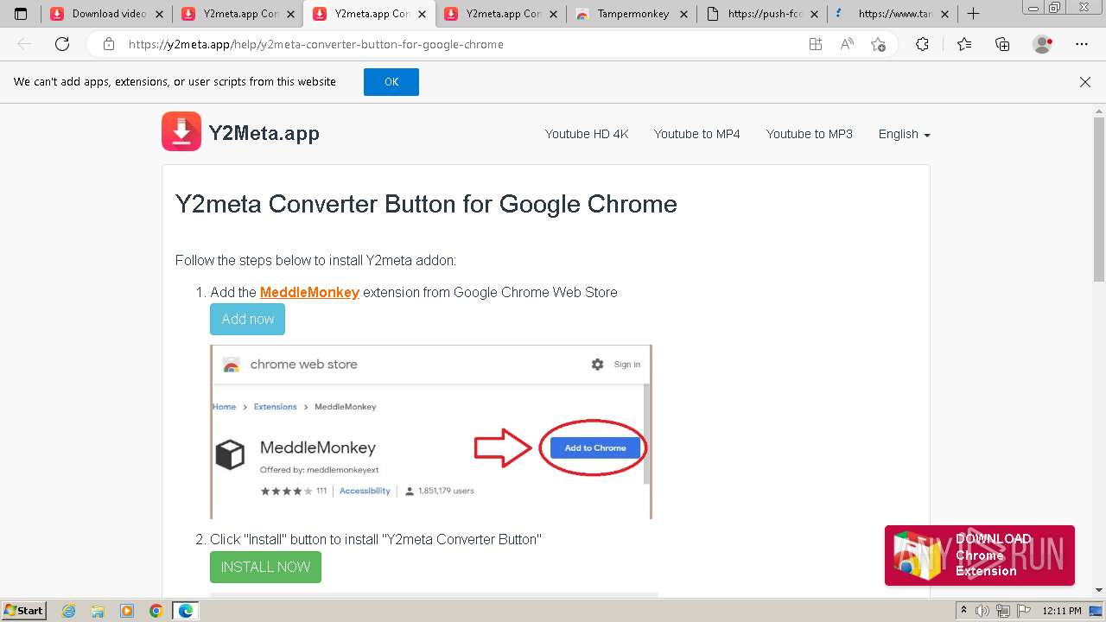Click the Add now button
The height and width of the screenshot is (622, 1106).
(x=247, y=319)
